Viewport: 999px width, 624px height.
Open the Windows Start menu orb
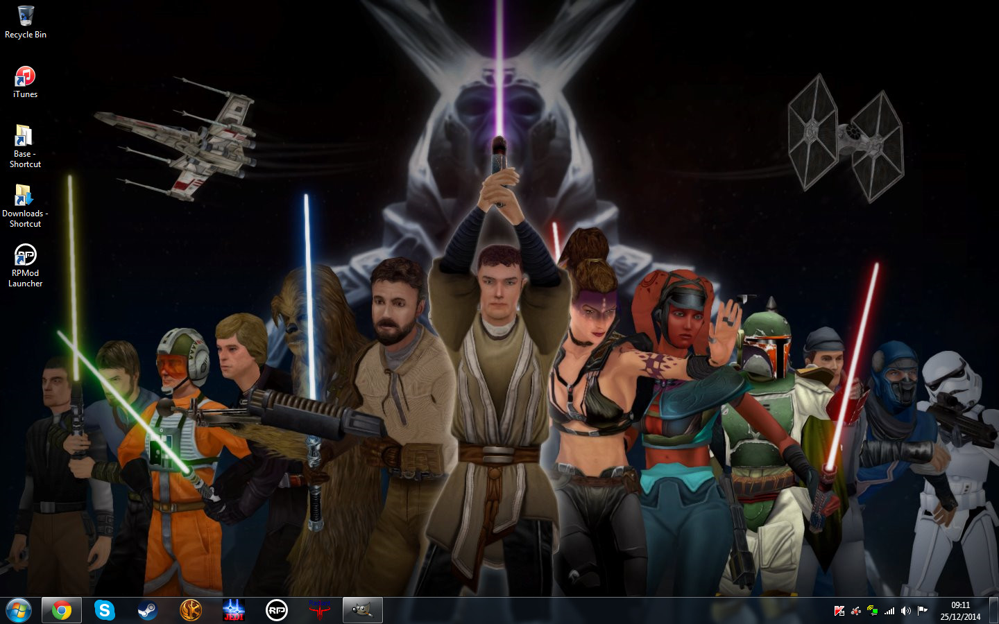tap(19, 610)
